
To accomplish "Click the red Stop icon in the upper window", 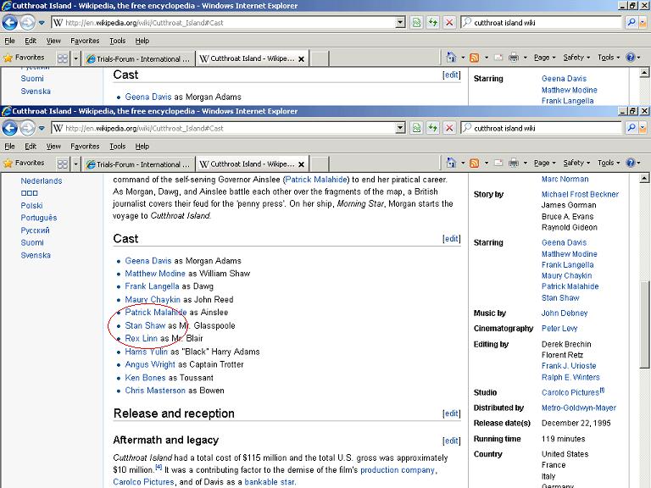I will point(449,22).
